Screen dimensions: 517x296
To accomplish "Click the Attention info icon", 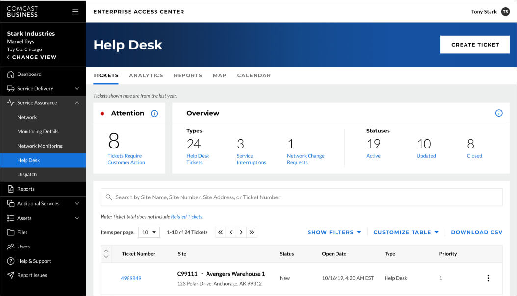I will [155, 113].
